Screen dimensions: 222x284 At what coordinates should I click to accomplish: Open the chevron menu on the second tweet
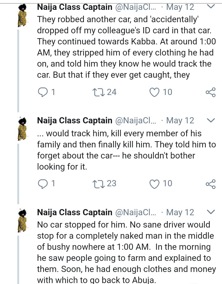coord(210,120)
